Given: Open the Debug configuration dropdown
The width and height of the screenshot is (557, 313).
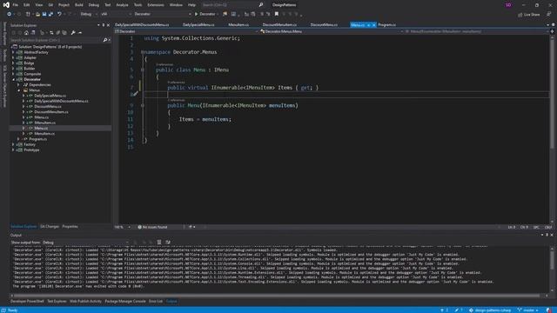Looking at the screenshot, I should point(88,14).
